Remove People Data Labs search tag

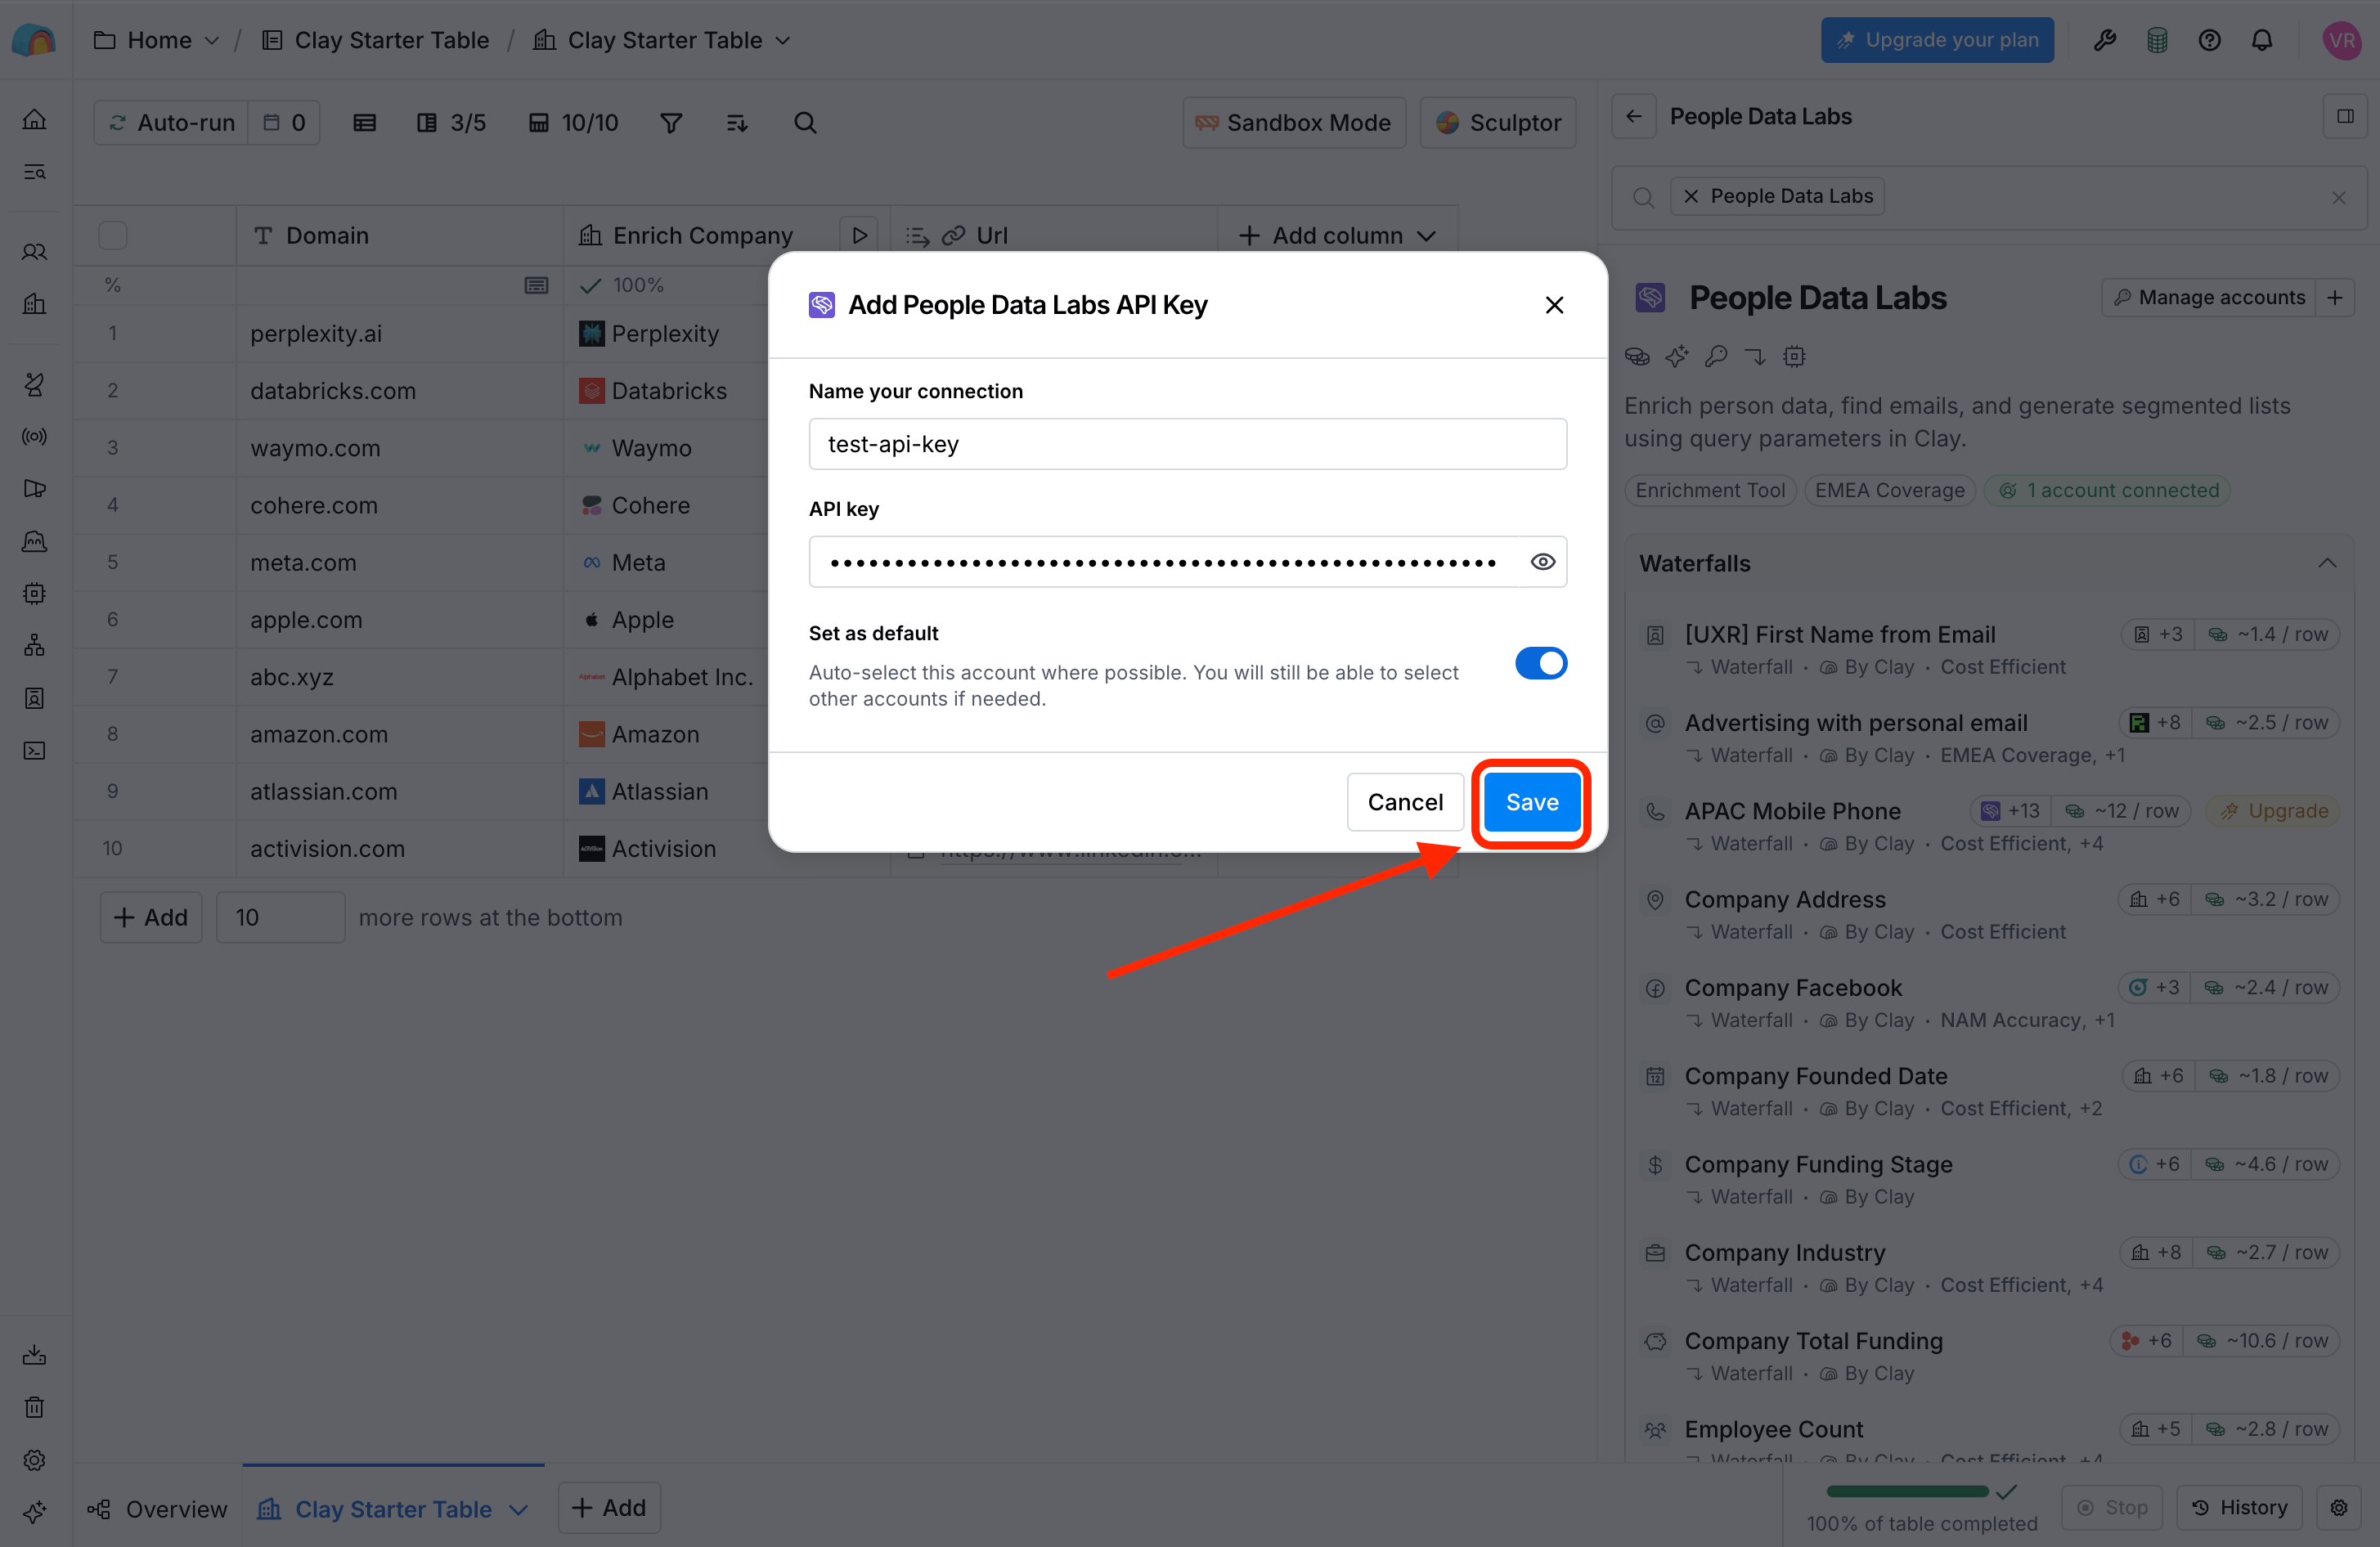click(x=1691, y=196)
